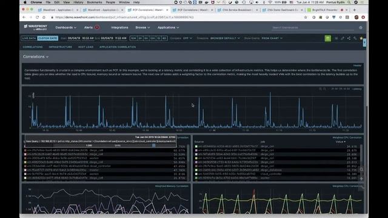Image resolution: width=388 pixels, height=218 pixels.
Task: Jump to the Application Correlation section tab
Action: [118, 47]
